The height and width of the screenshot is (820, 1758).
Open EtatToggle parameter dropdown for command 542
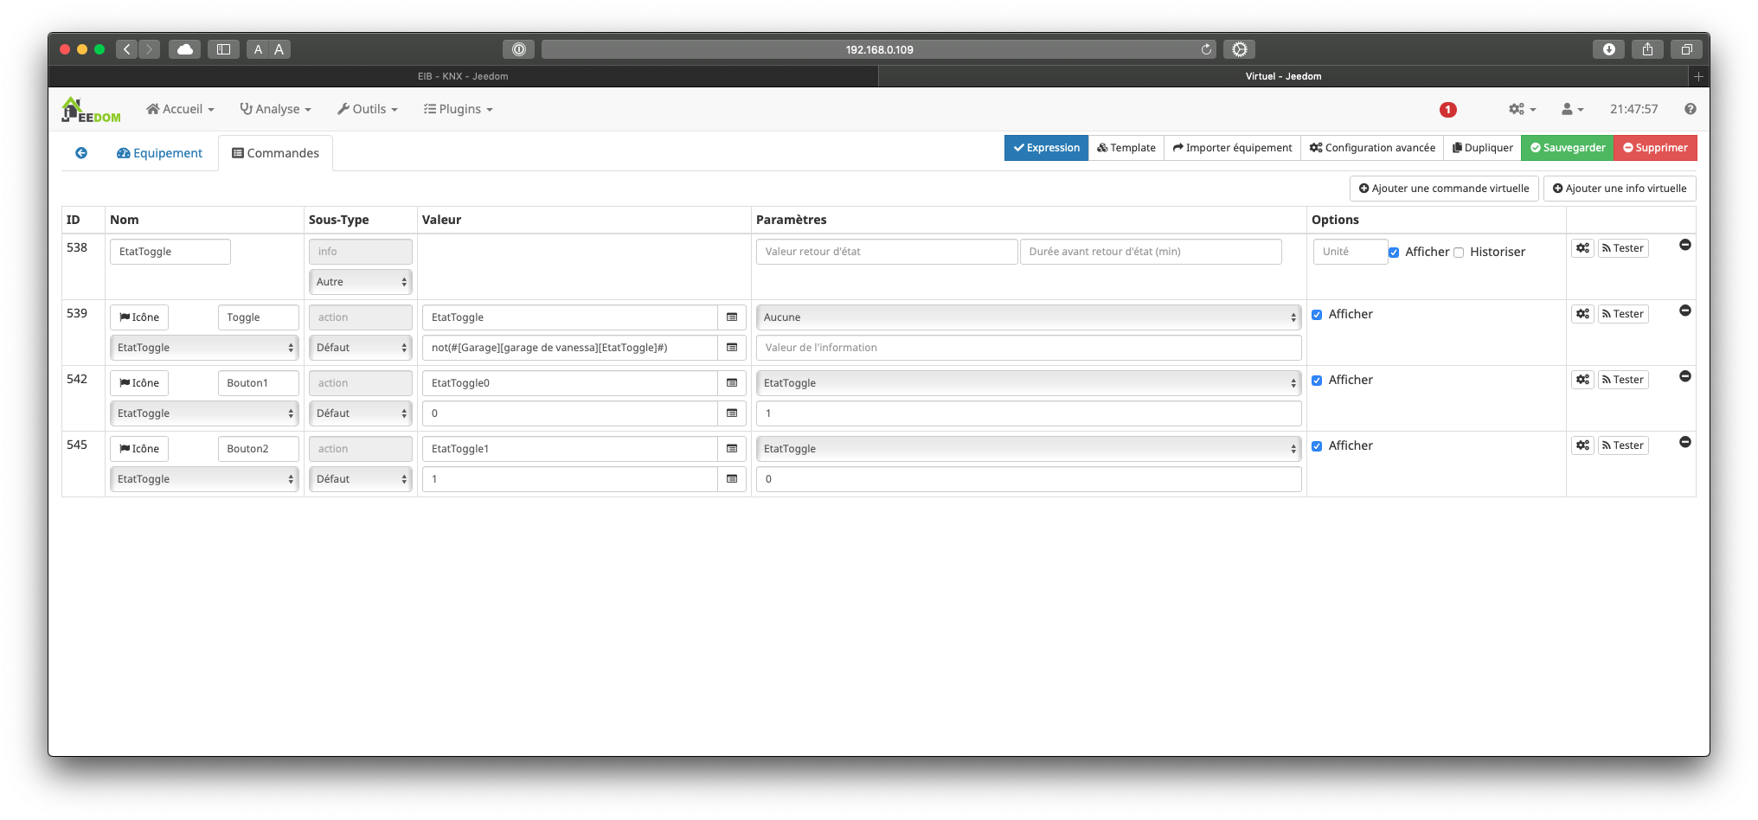[1029, 383]
